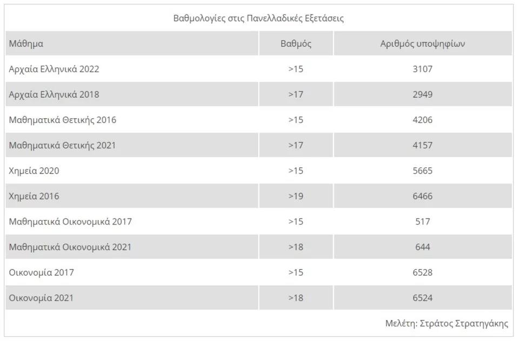Select the Αρχαία Ελληνικά 2018 cell
Screen dimensions: 519x341
[54, 94]
